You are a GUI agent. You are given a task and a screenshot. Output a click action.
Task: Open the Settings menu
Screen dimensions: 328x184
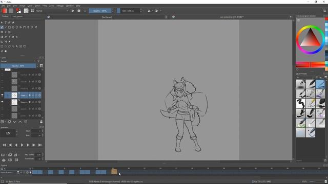click(60, 6)
